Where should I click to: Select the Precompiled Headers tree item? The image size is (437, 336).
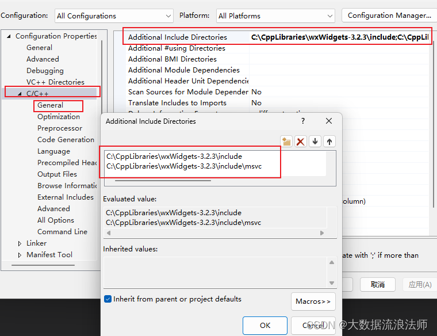pyautogui.click(x=67, y=163)
